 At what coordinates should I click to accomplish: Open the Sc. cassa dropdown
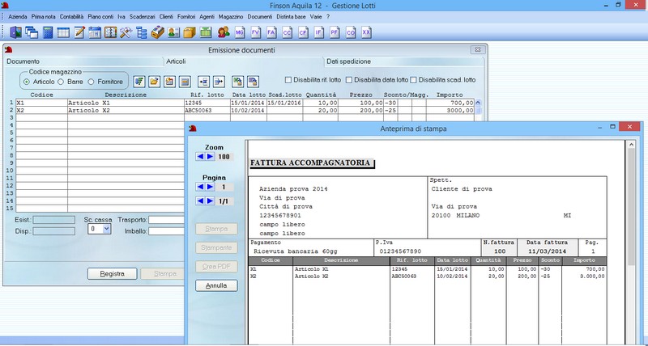point(107,229)
